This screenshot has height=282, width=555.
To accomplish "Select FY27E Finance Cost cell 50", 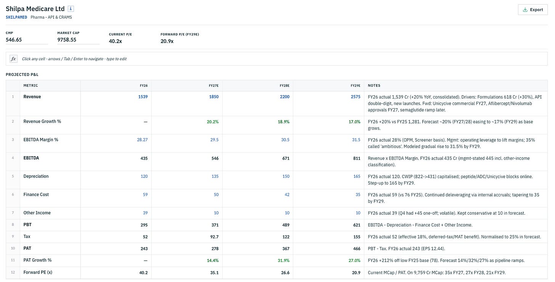I will pyautogui.click(x=187, y=198).
